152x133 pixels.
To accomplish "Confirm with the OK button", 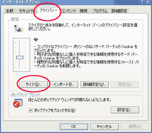I will click(x=74, y=127).
